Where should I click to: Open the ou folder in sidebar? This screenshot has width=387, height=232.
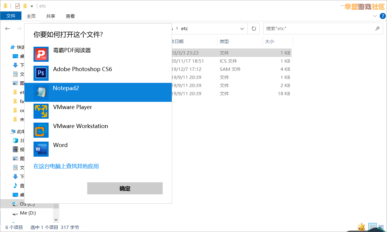19,110
